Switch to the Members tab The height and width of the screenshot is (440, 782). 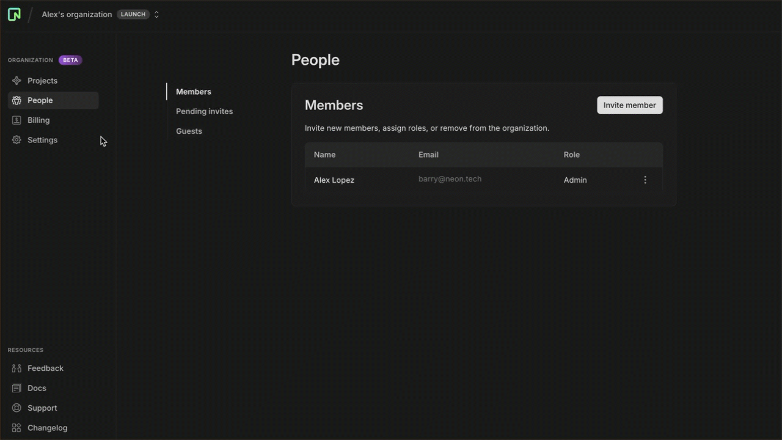pyautogui.click(x=193, y=92)
